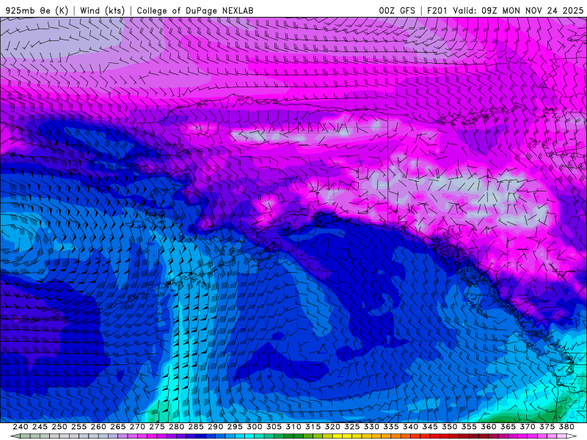Select the 320 value on color scale
This screenshot has width=587, height=440.
[x=332, y=427]
